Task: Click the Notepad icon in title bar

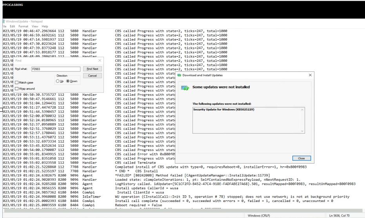Action: point(4,21)
